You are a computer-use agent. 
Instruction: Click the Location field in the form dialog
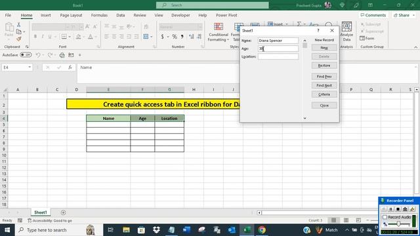click(x=278, y=56)
